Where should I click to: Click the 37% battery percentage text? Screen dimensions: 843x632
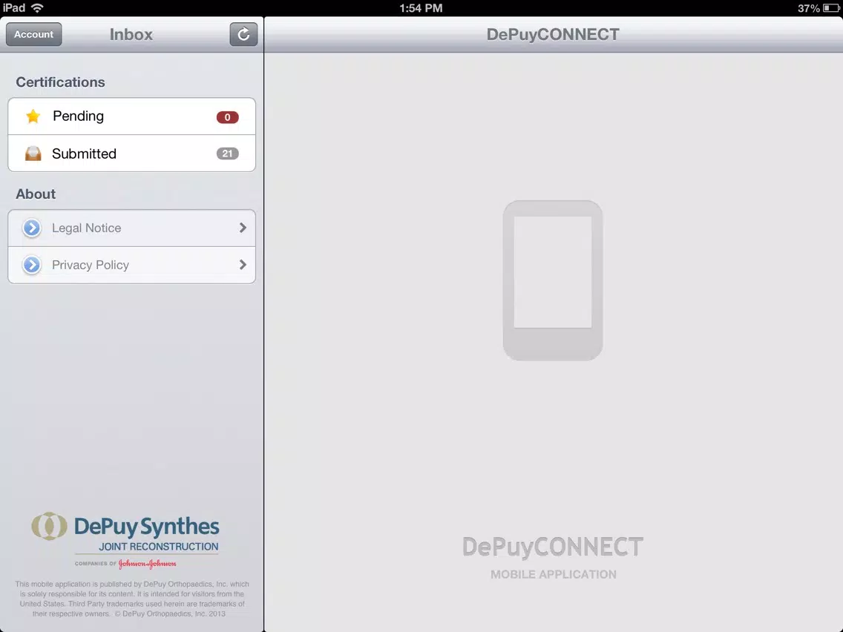tap(809, 8)
